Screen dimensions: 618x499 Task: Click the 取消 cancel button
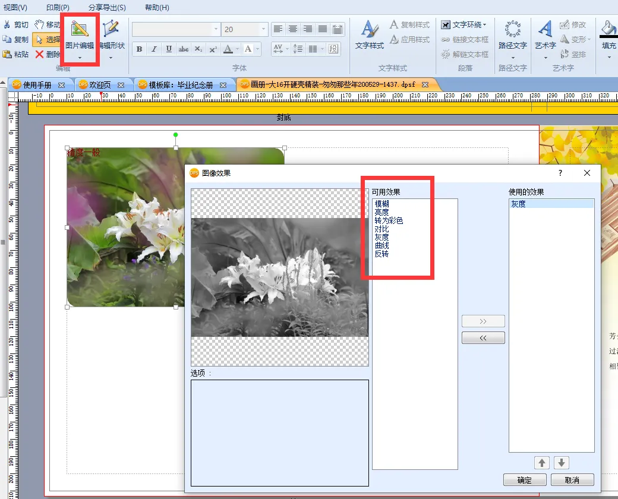coord(572,480)
